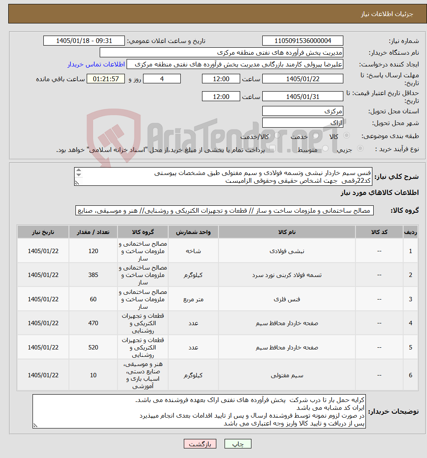
Task: Select the متوسط purchase type radio
Action: tap(325, 149)
